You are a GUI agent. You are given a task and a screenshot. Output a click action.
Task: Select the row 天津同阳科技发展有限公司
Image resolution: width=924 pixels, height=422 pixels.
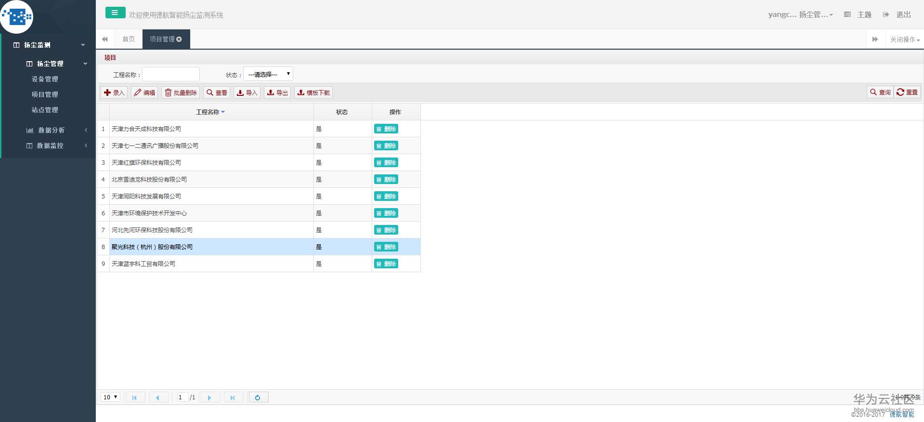tap(259, 197)
